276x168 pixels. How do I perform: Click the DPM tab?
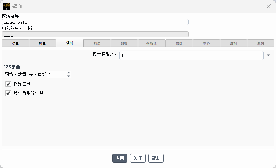124,43
